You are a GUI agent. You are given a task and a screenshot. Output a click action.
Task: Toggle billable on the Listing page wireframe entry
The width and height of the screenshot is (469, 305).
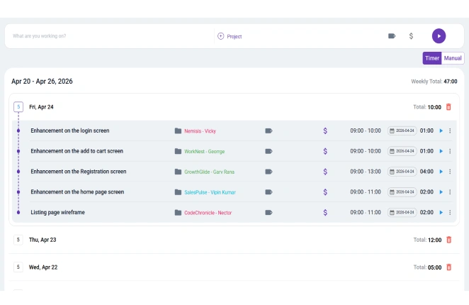pyautogui.click(x=325, y=212)
